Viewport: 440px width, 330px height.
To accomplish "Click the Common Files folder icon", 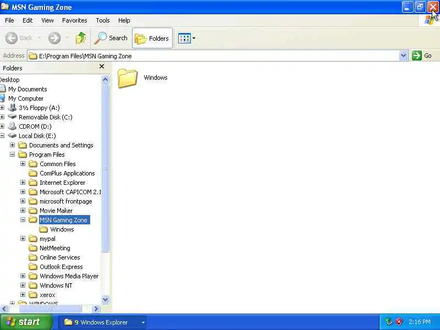I will click(x=33, y=163).
